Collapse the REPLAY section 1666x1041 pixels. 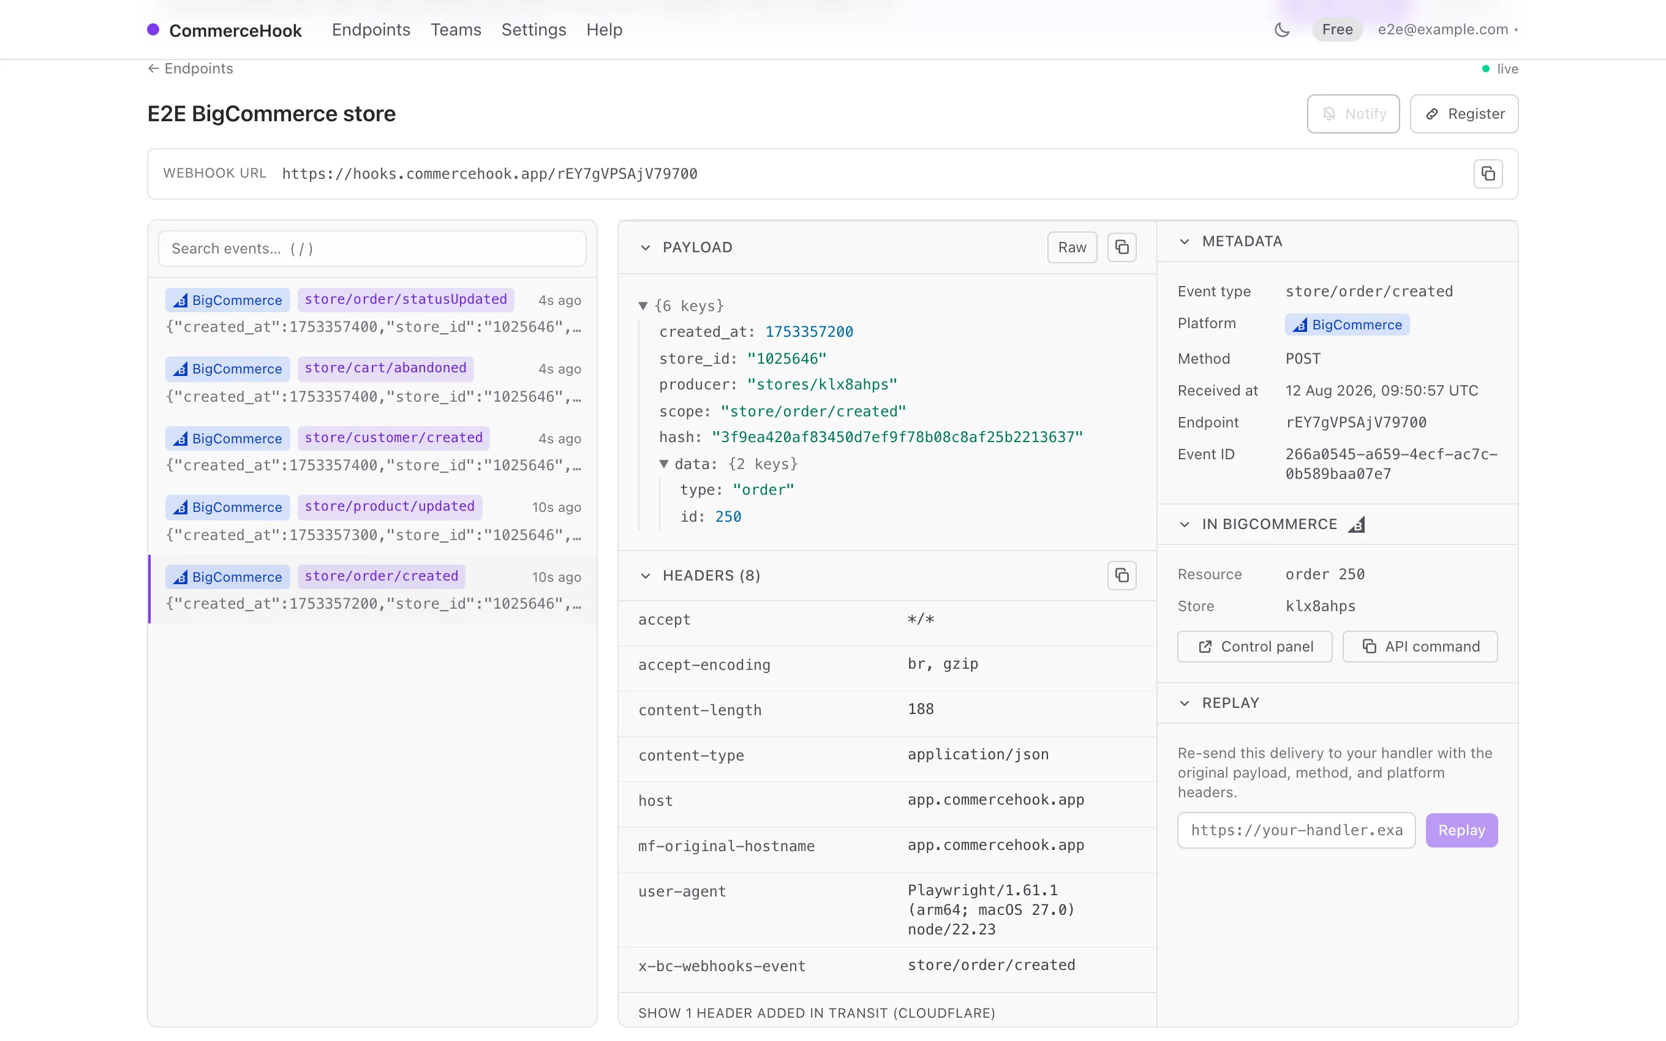(x=1184, y=703)
